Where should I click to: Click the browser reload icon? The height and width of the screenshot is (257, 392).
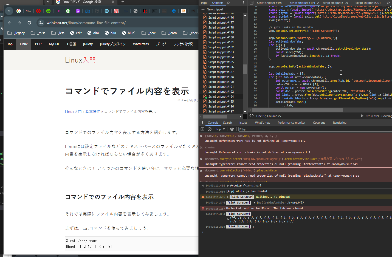pyautogui.click(x=29, y=23)
